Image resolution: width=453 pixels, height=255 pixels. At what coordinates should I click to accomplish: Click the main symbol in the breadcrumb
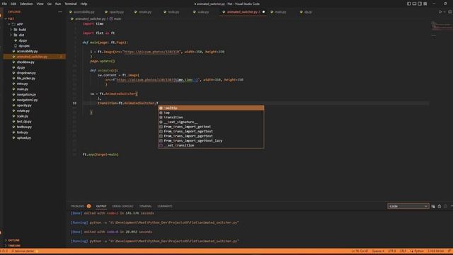point(115,19)
